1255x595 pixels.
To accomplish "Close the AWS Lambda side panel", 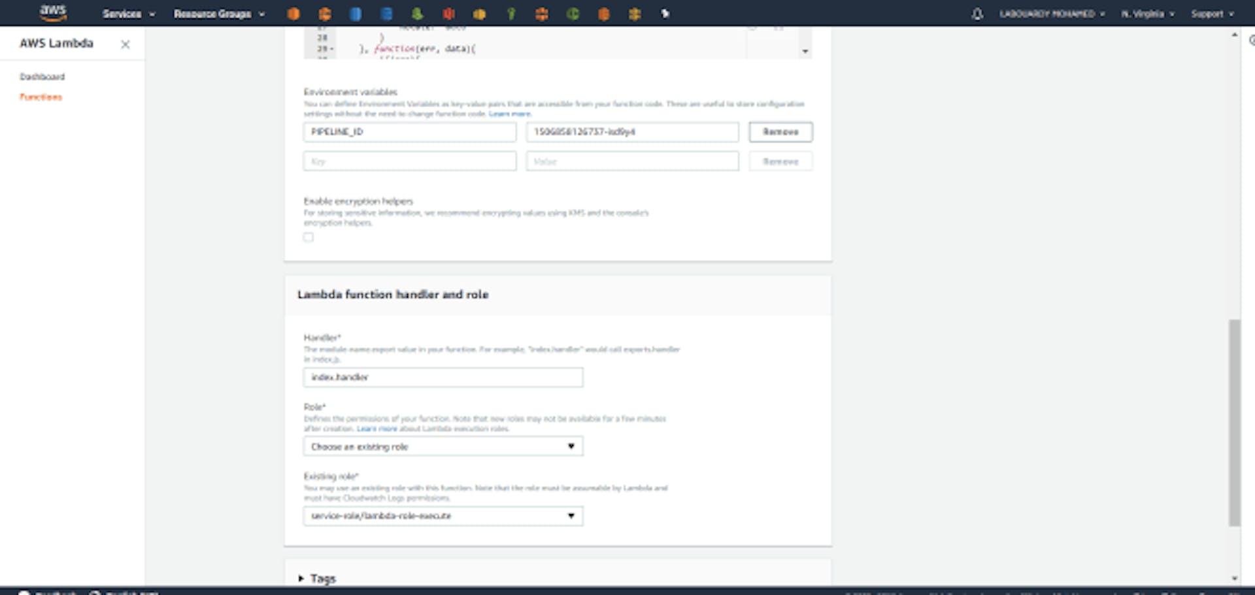I will 125,44.
